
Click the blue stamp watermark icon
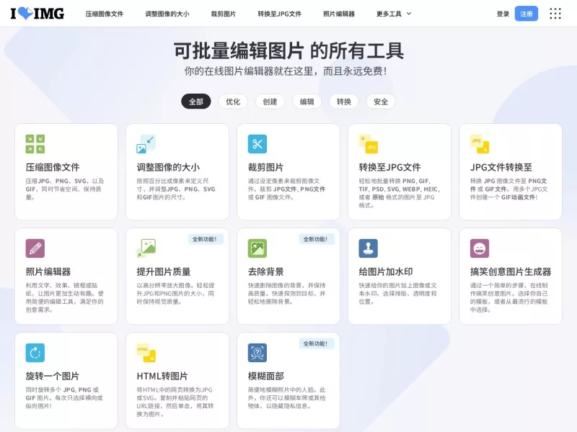click(369, 248)
